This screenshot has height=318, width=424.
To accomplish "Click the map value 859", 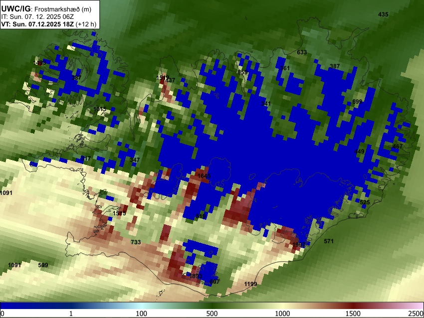I will pos(242,72).
